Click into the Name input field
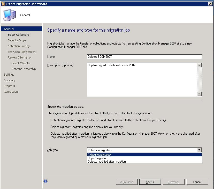Image resolution: width=214 pixels, height=189 pixels. coord(144,57)
